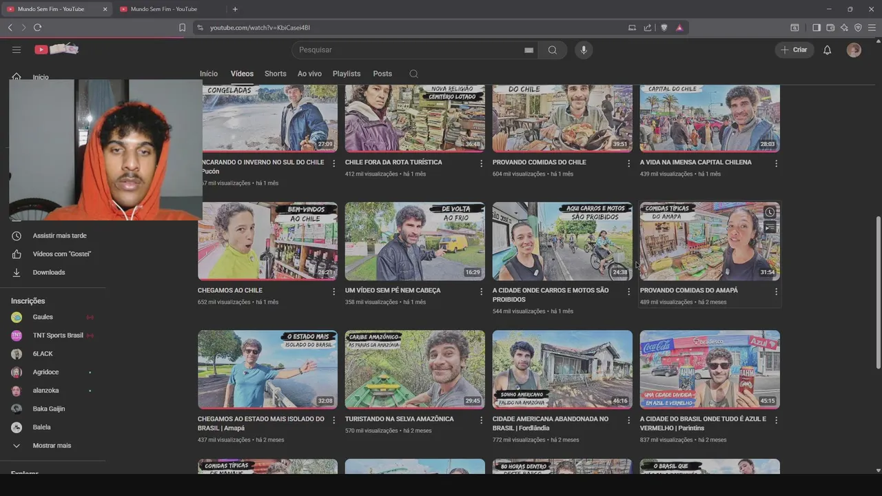Open options for Parintins video
The width and height of the screenshot is (882, 496).
click(x=776, y=420)
